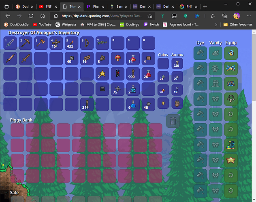Select the silver coin slot showing 21
The height and width of the screenshot is (202, 256).
click(x=163, y=77)
